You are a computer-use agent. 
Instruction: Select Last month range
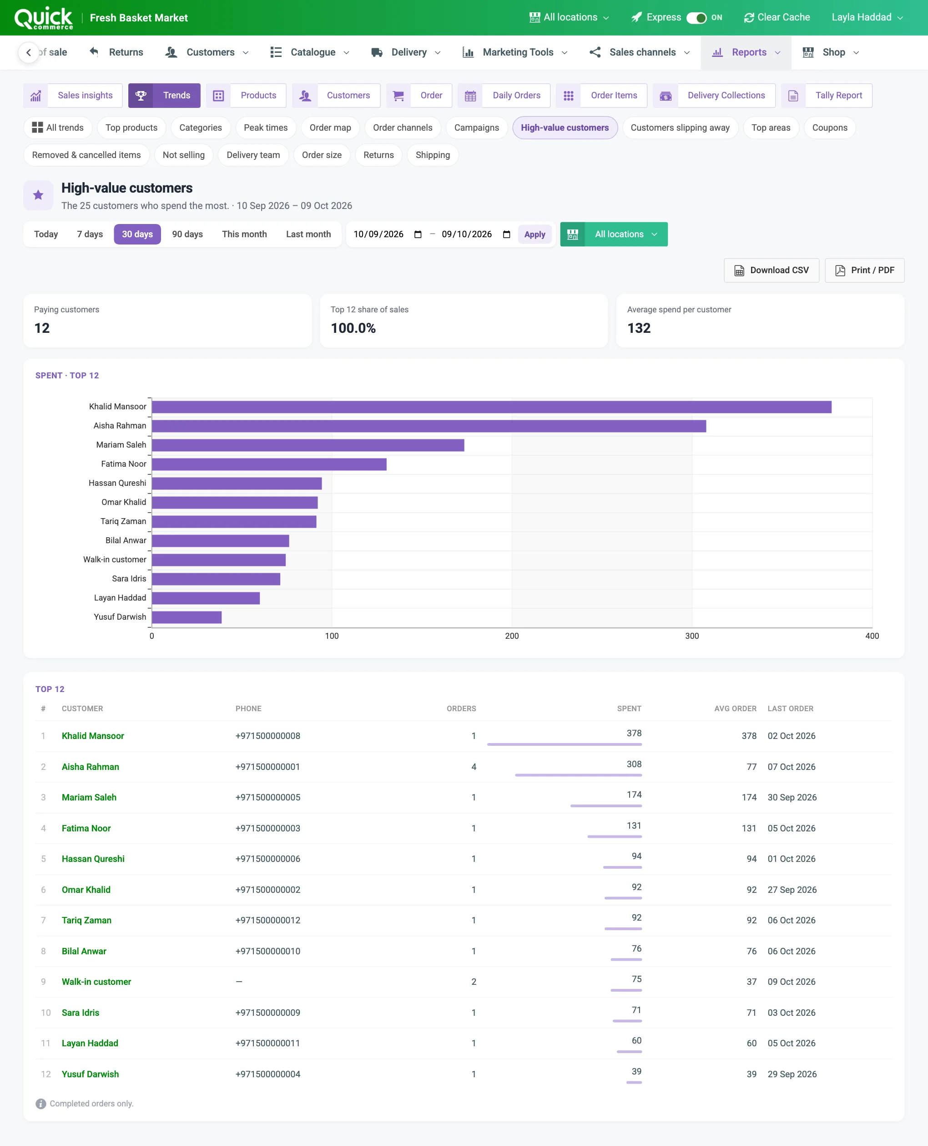point(308,234)
